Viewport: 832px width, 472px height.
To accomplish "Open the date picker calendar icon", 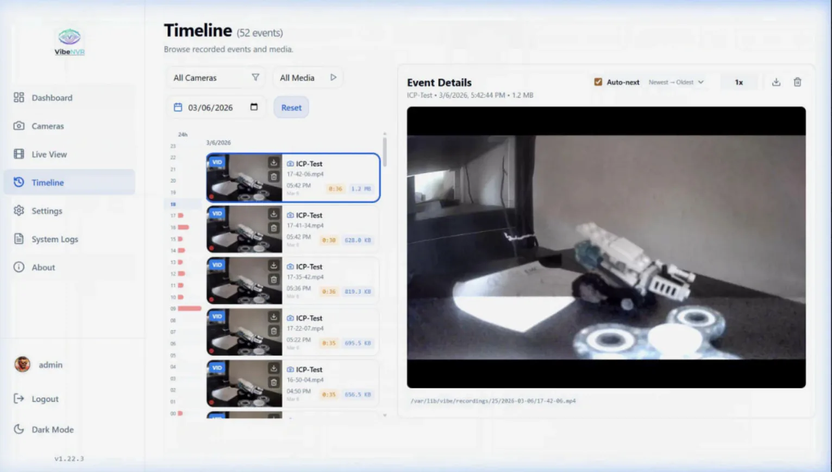I will 254,107.
